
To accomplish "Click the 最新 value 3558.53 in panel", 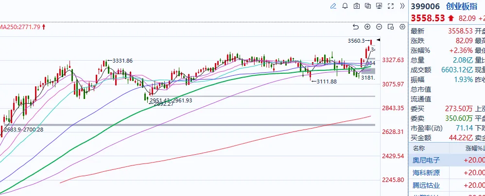I will tap(461, 31).
